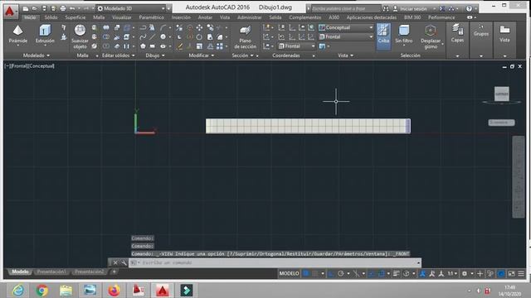Open the Presentación1 layout tab
The width and height of the screenshot is (531, 298).
point(51,272)
